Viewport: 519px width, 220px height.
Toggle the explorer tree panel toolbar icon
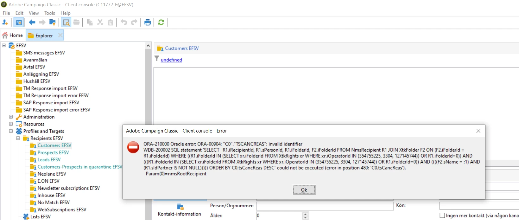coord(19,22)
